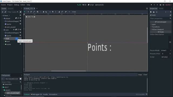Zoom out with the minus zoom button
The width and height of the screenshot is (173, 97).
[26, 17]
